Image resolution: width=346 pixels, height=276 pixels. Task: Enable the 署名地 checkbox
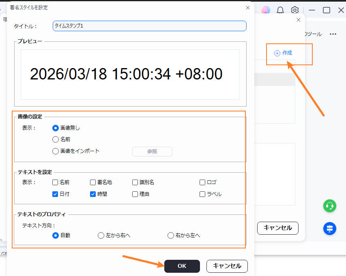pyautogui.click(x=93, y=182)
